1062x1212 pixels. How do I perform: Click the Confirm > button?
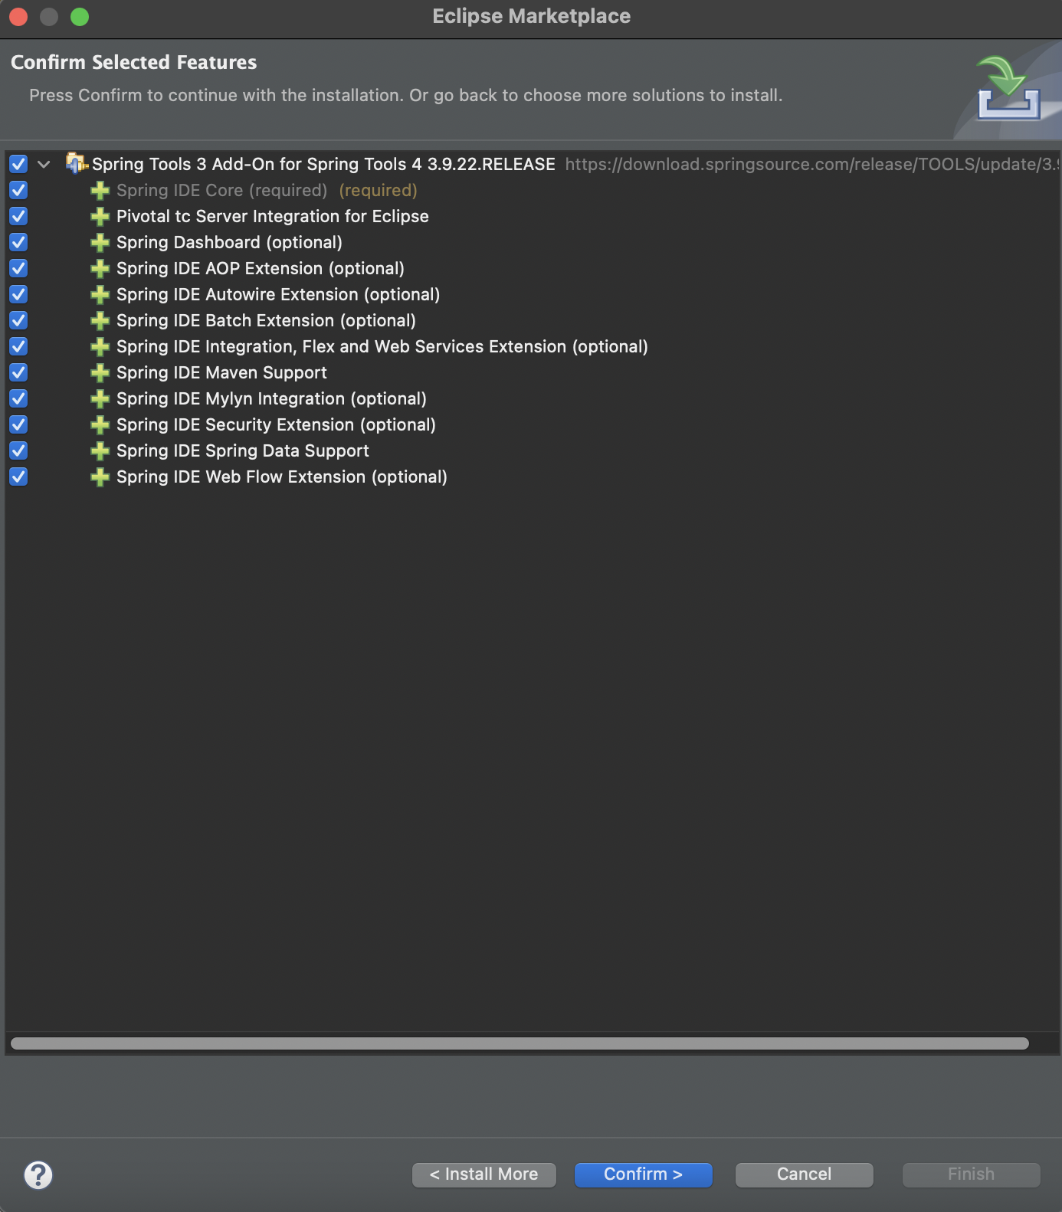pyautogui.click(x=644, y=1174)
